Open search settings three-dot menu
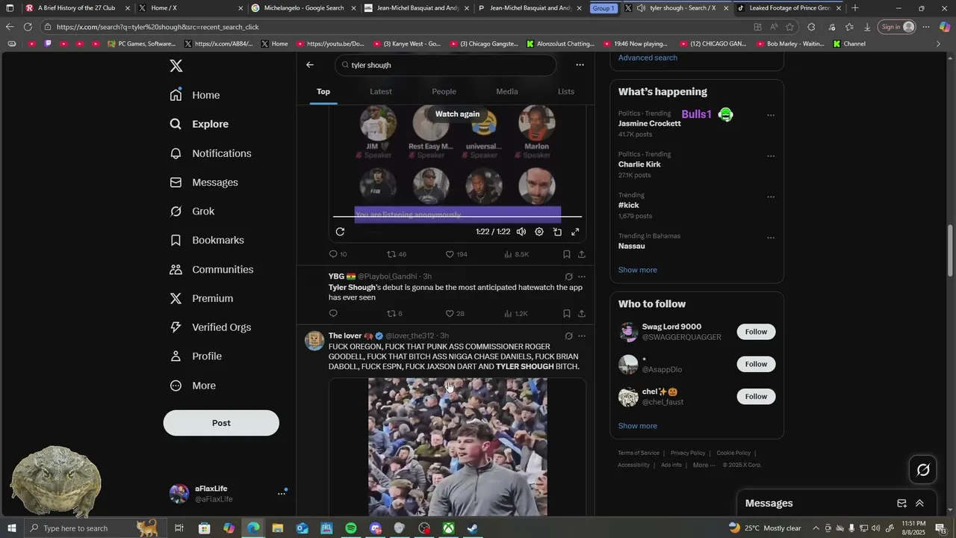 coord(580,65)
